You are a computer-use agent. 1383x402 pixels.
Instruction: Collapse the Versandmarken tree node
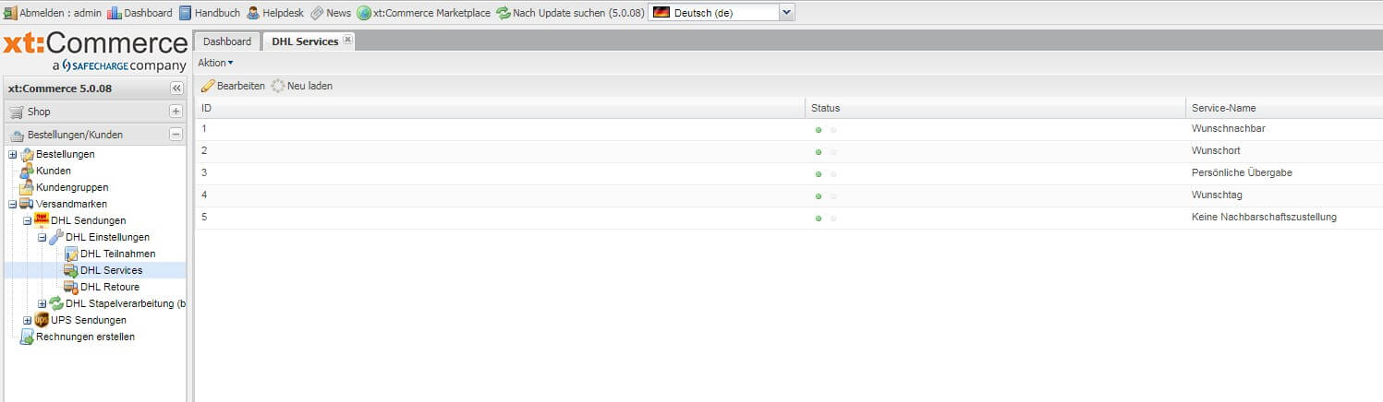(12, 204)
